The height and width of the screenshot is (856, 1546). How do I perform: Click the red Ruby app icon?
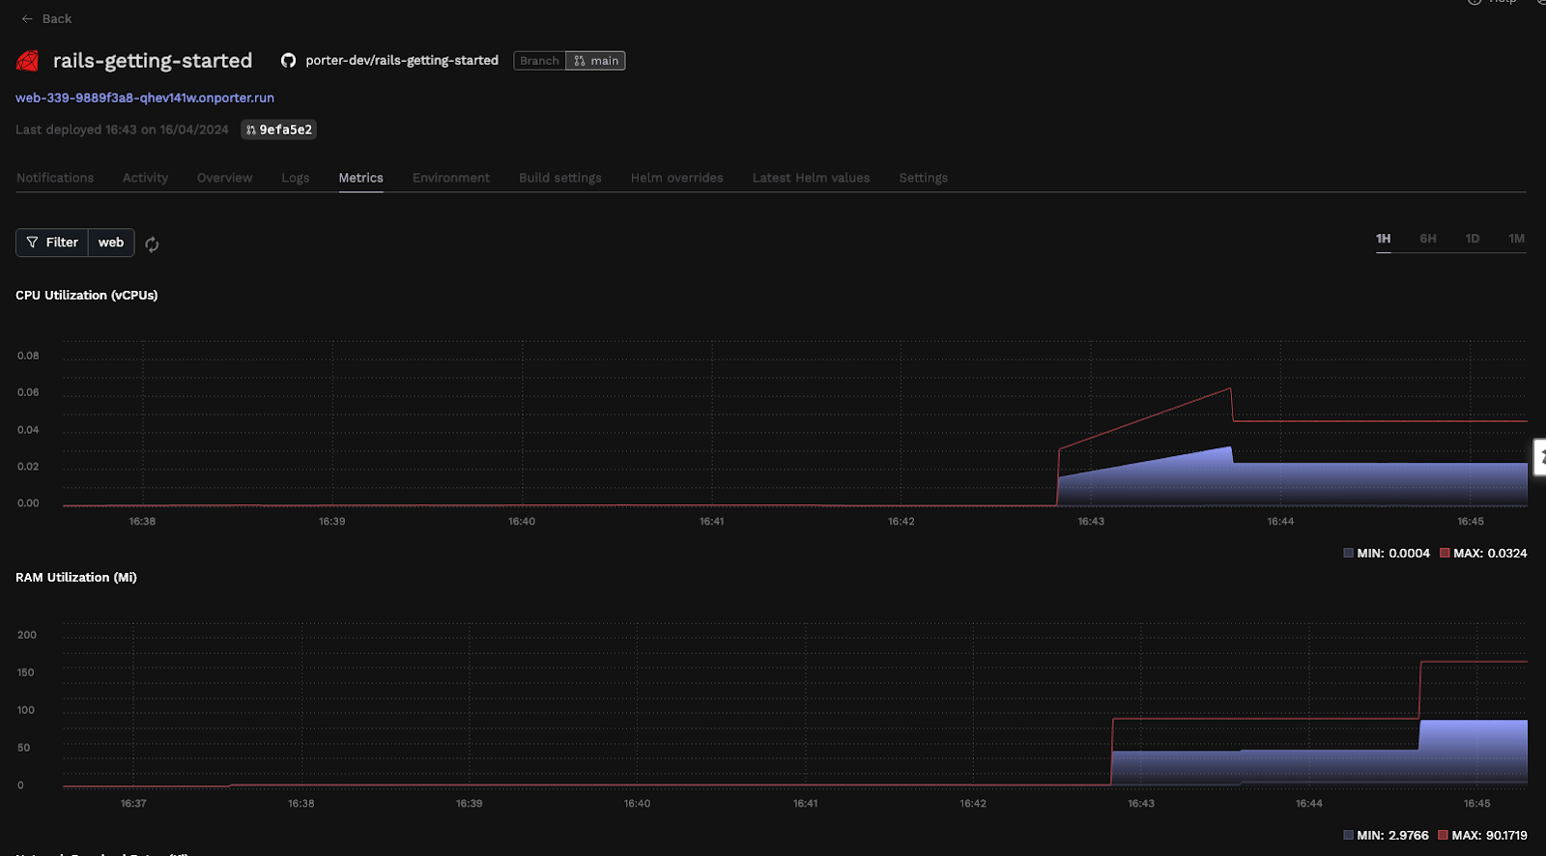[x=28, y=61]
